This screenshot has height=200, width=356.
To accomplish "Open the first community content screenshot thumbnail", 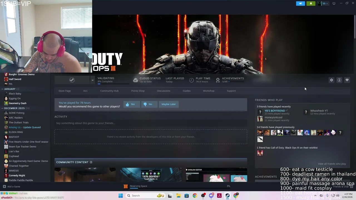I will point(85,175).
